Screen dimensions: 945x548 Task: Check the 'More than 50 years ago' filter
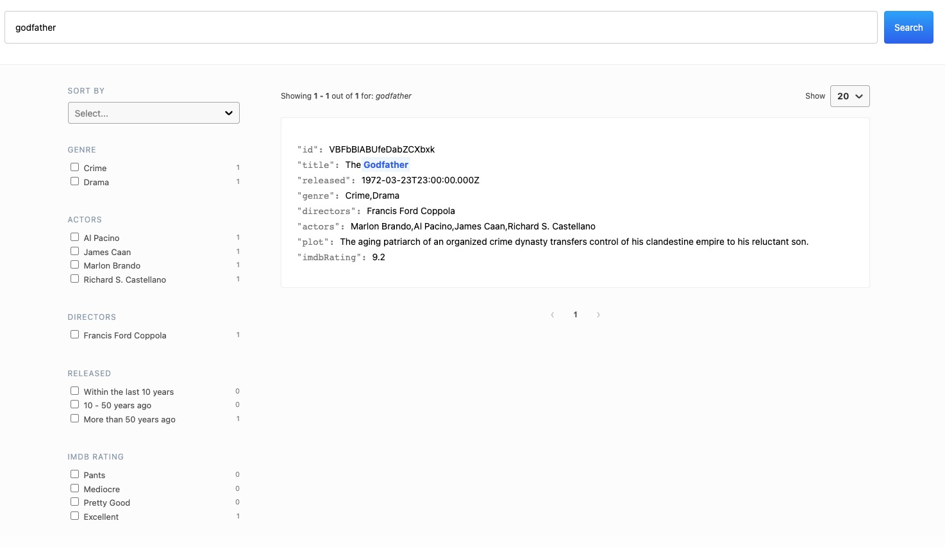74,418
